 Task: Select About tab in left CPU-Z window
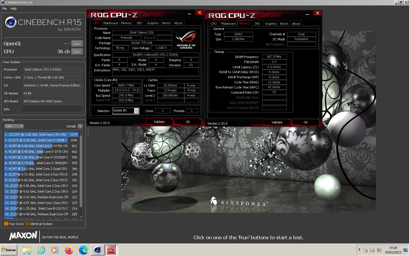(178, 23)
